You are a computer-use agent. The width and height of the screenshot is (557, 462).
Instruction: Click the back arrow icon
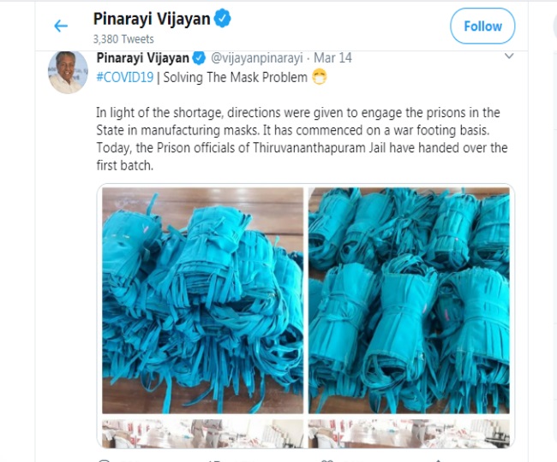61,26
